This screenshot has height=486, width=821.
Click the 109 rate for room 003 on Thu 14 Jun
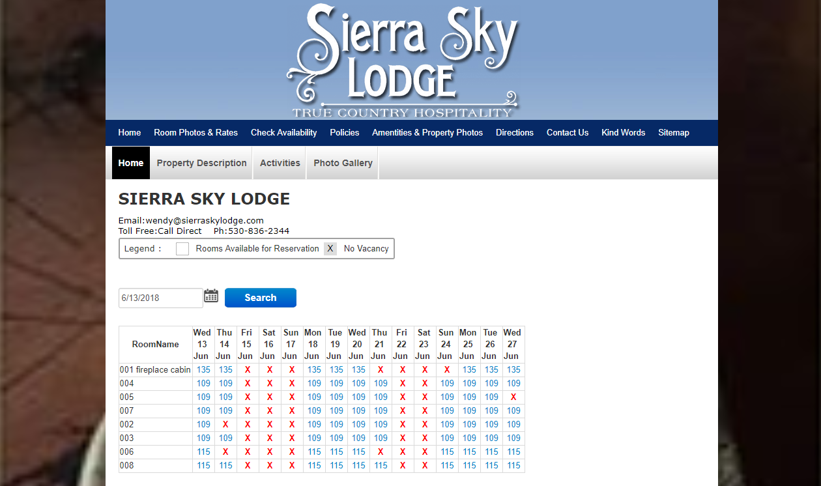225,438
